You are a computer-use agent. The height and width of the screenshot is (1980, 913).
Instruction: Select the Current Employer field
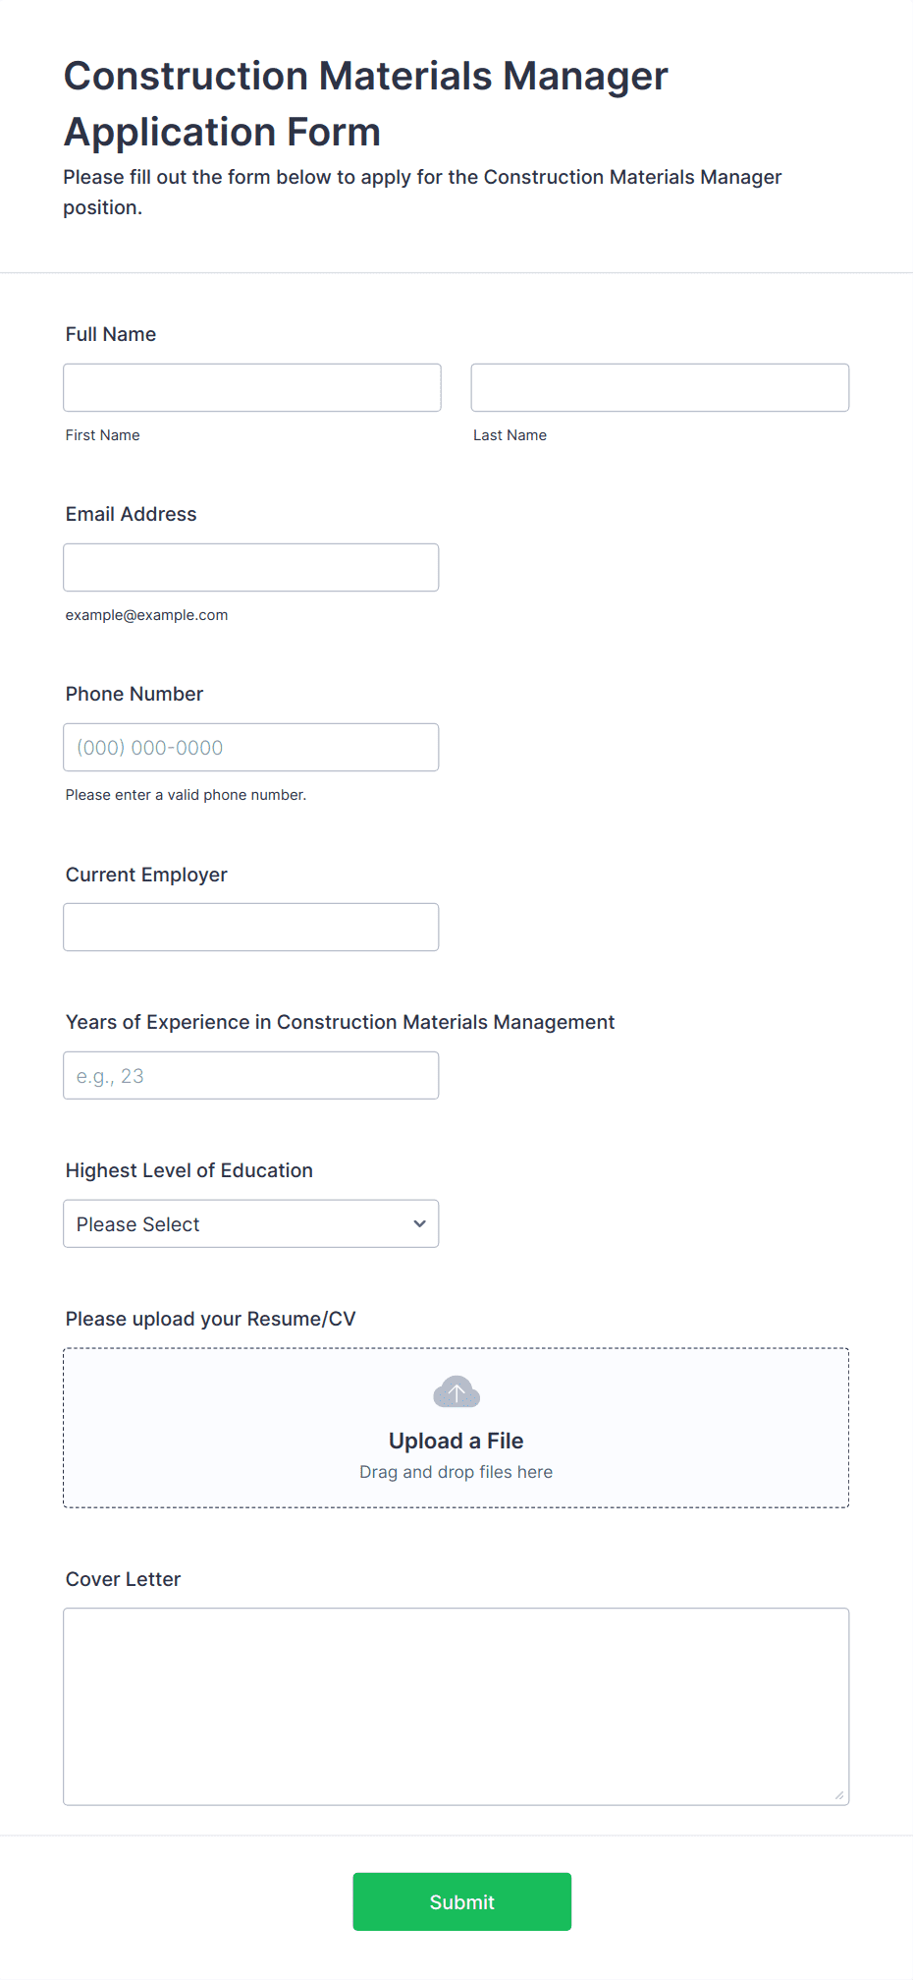coord(251,927)
